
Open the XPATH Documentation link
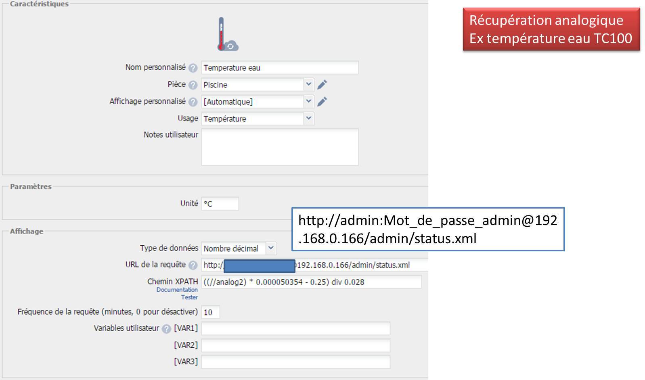(x=177, y=290)
